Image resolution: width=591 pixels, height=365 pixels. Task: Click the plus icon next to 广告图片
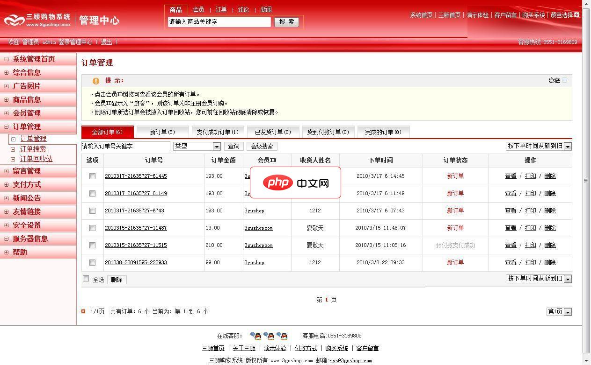[x=5, y=86]
